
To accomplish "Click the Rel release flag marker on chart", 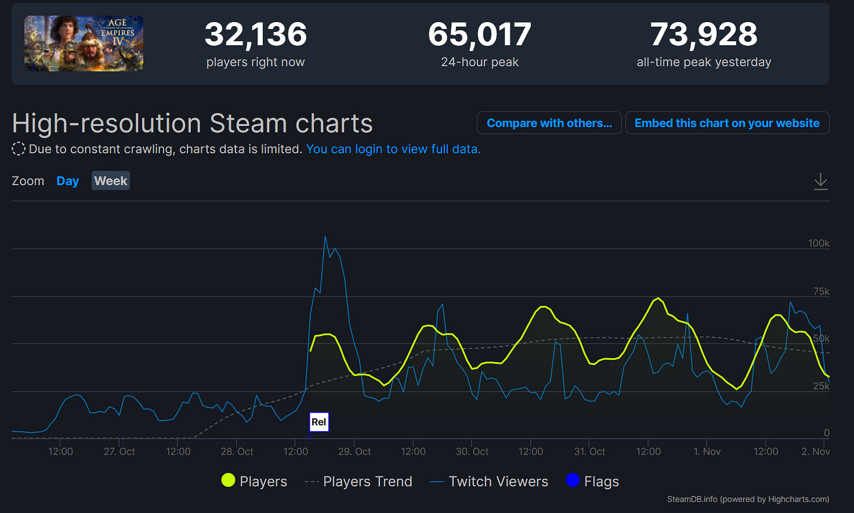I will (319, 422).
